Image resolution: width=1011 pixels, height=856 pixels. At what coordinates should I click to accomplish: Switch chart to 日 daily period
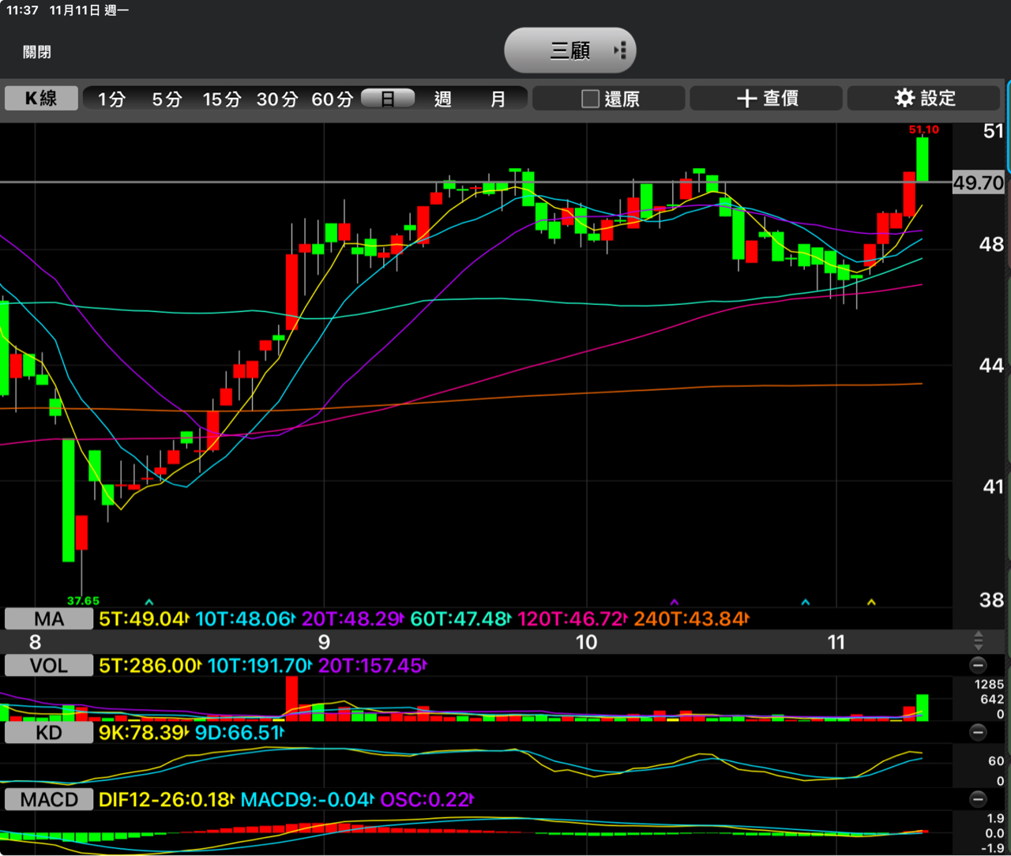(388, 99)
